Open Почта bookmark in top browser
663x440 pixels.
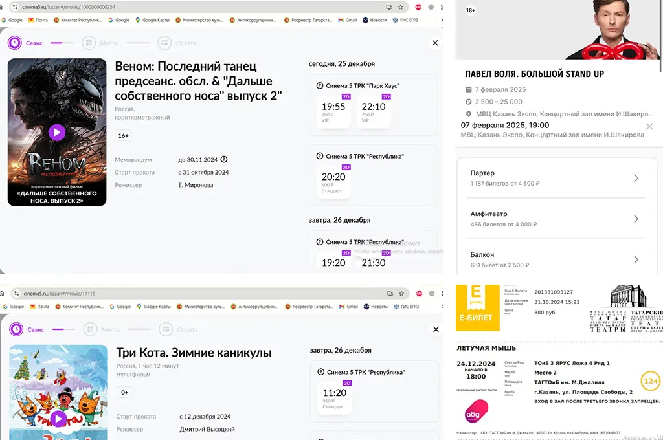click(38, 20)
